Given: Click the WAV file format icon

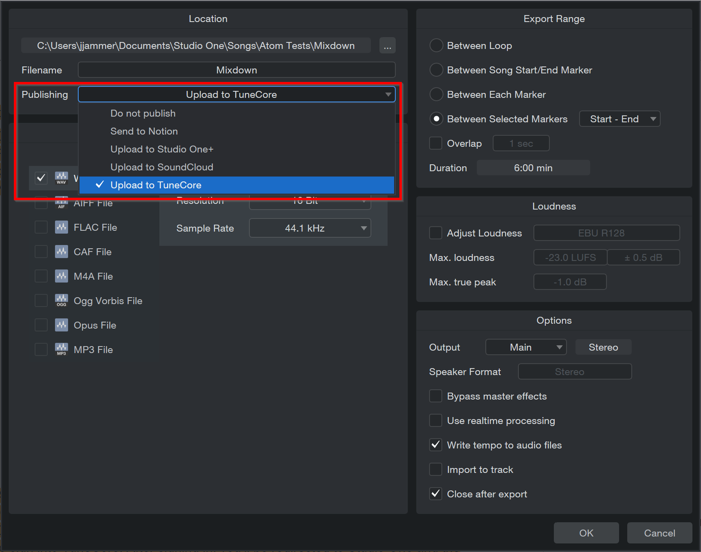Looking at the screenshot, I should click(x=62, y=178).
